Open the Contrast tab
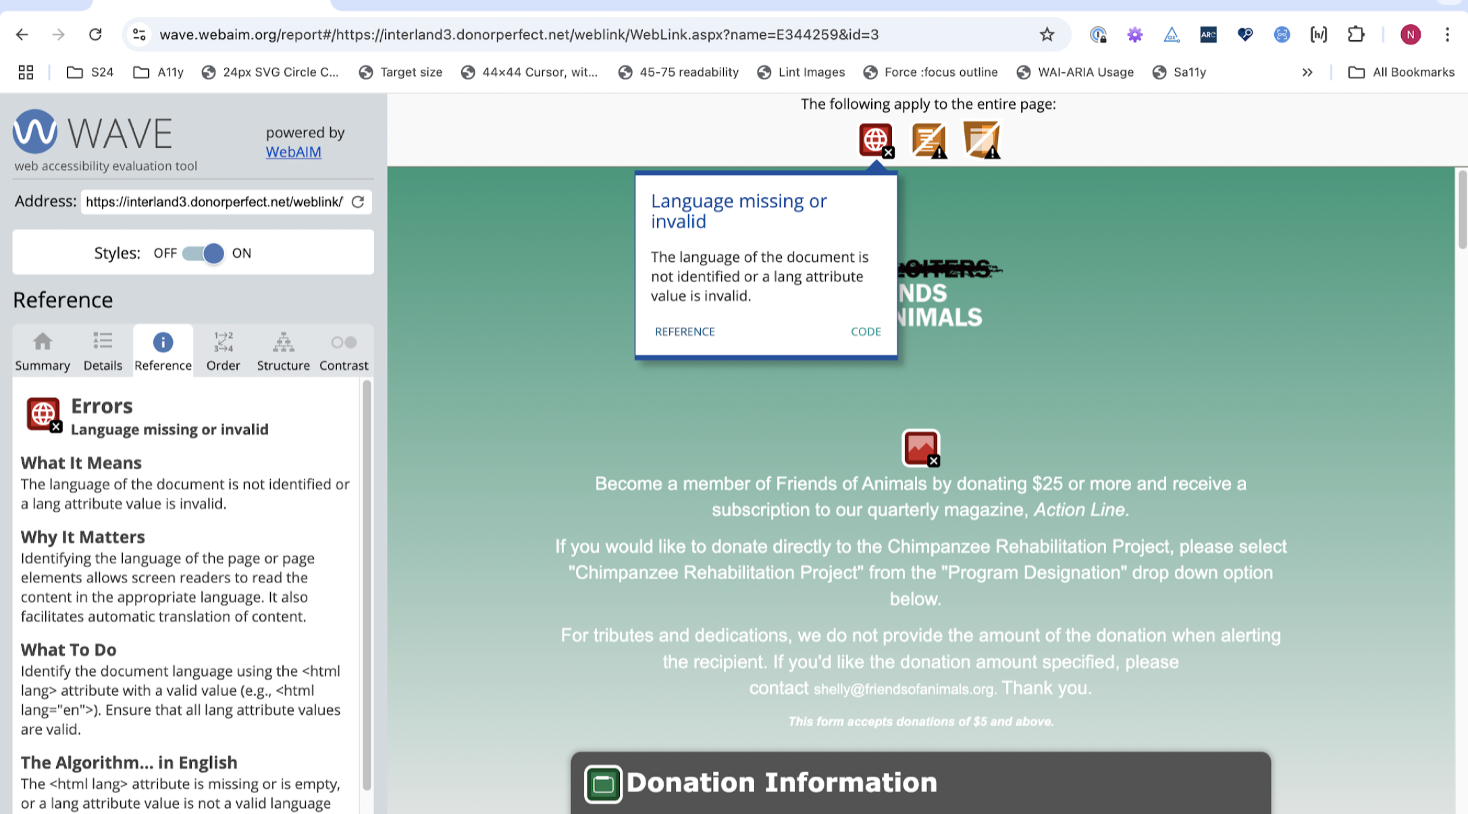This screenshot has width=1468, height=814. click(344, 350)
